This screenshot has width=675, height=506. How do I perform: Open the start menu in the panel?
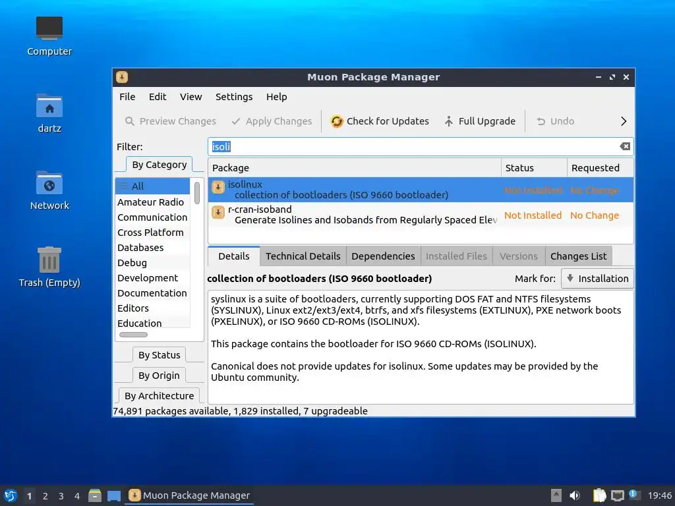click(11, 495)
